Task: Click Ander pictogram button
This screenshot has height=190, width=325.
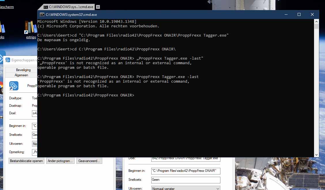Action: coord(60,161)
